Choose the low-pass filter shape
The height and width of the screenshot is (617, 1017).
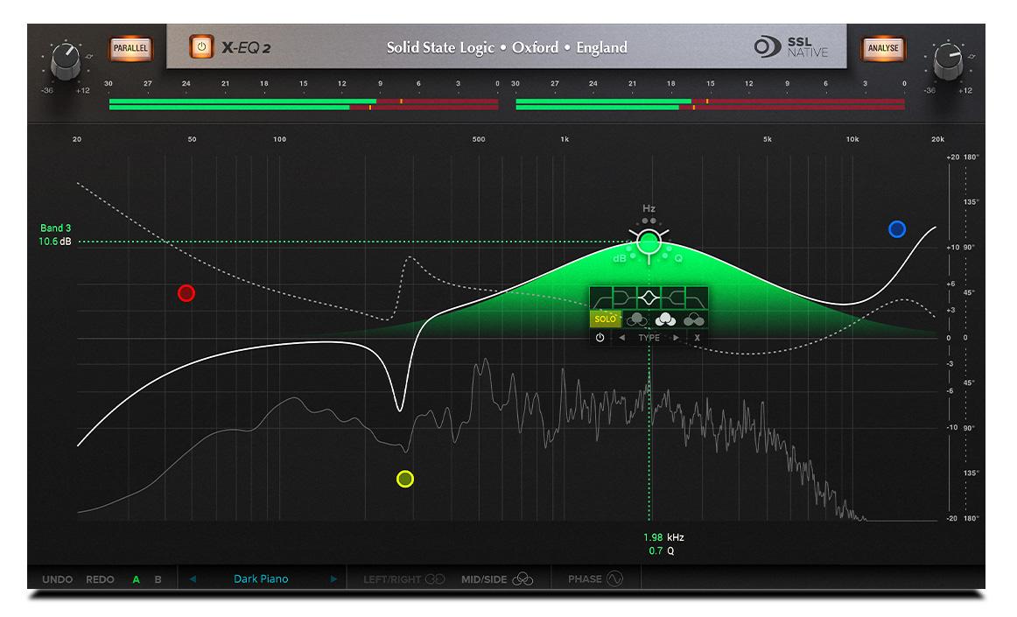(696, 298)
